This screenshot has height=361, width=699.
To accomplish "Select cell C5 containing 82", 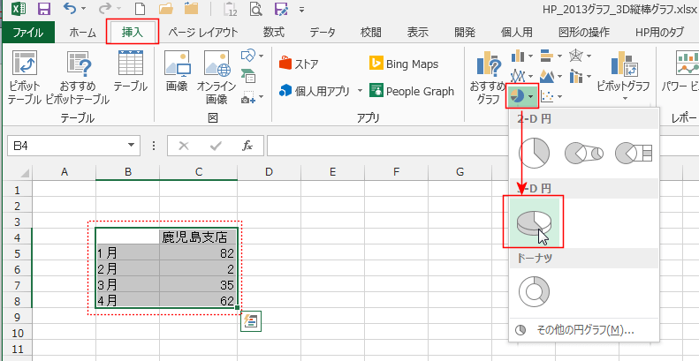I will click(198, 252).
